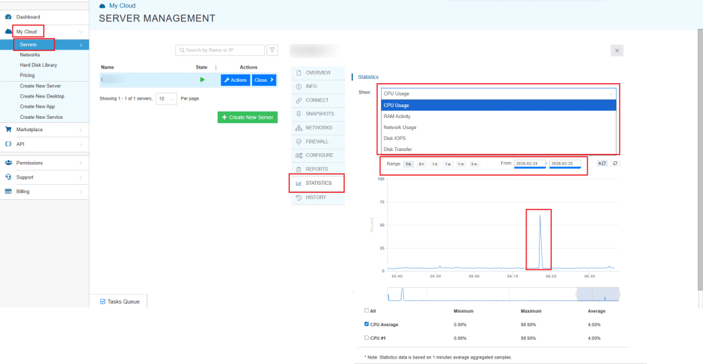Enable the CPU #1 checkbox

pyautogui.click(x=367, y=338)
